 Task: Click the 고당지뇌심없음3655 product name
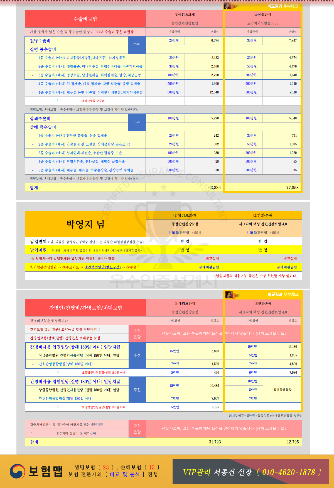[262, 23]
